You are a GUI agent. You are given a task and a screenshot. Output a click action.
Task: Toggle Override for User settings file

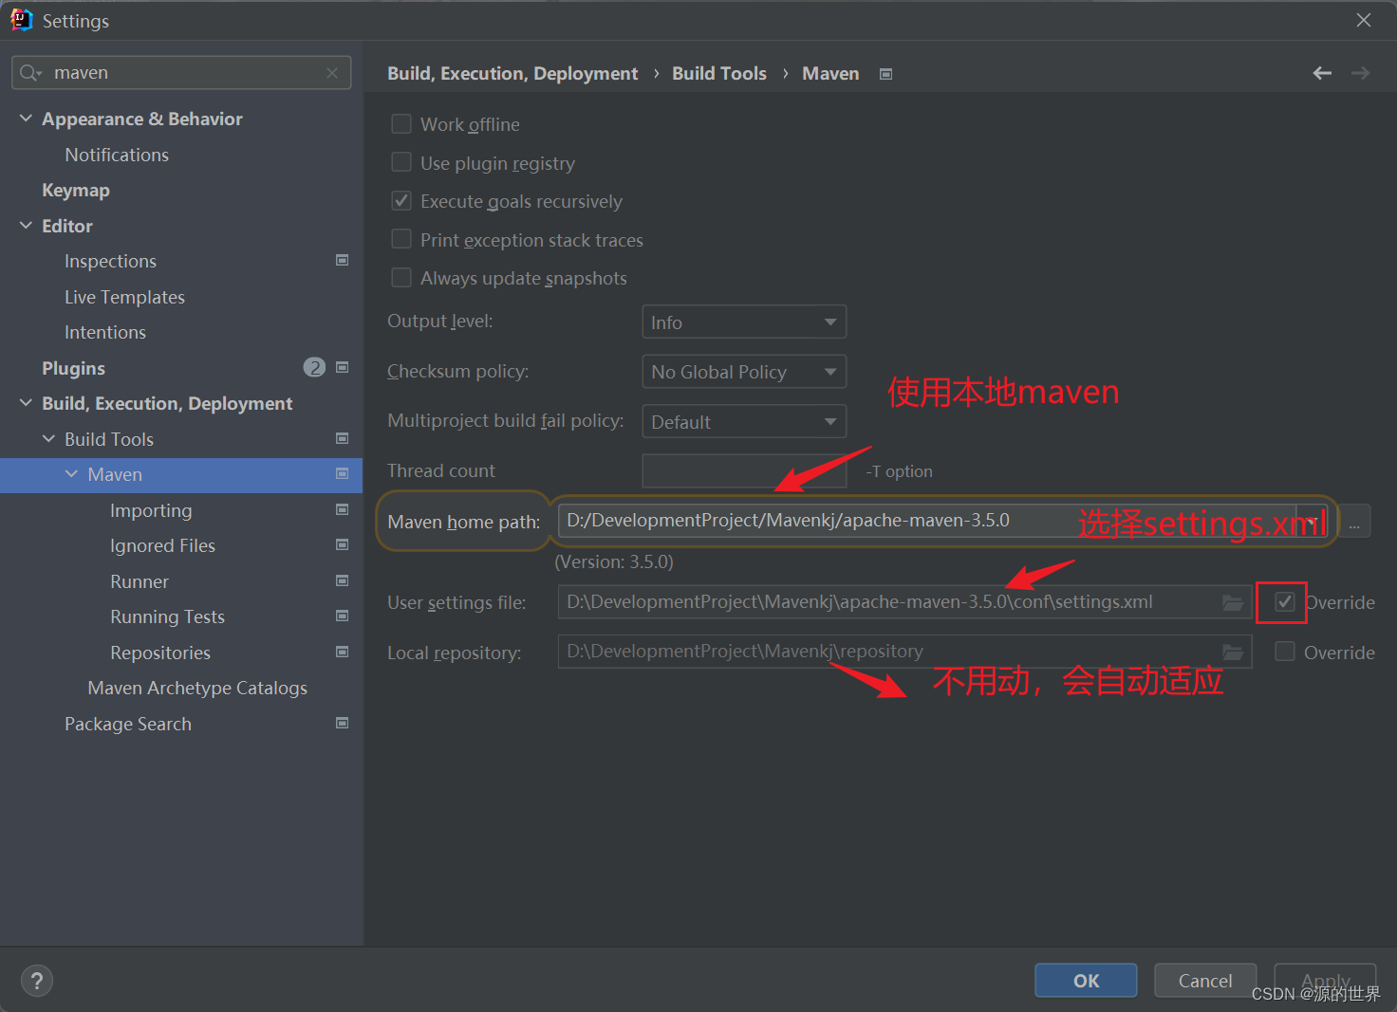pos(1284,602)
